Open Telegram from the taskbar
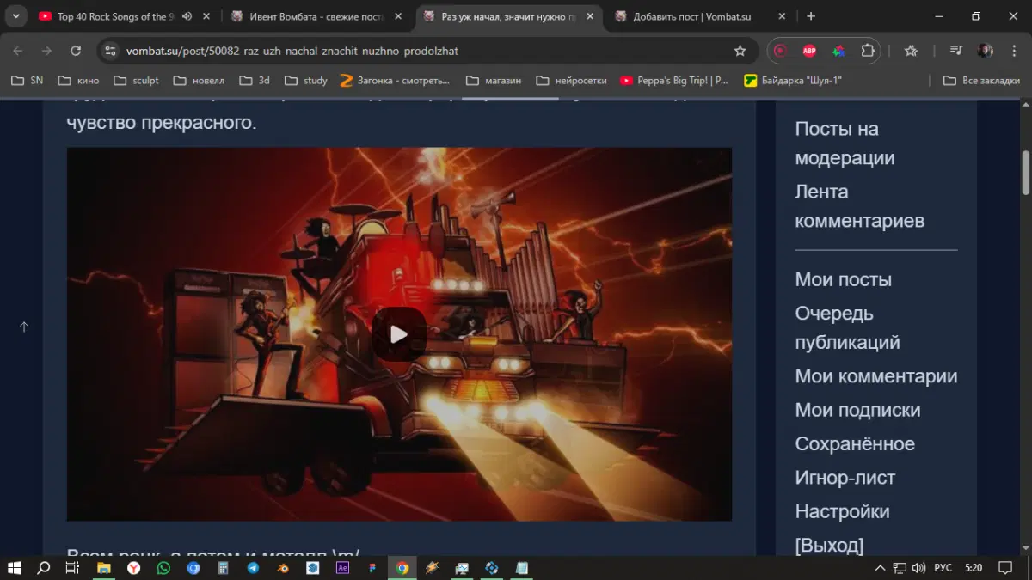 click(253, 568)
